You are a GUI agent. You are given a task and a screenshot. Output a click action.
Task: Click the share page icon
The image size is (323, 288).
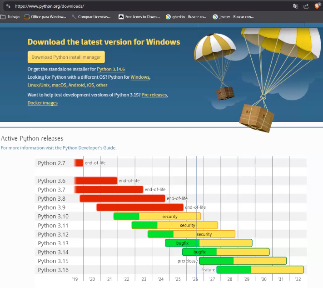point(306,6)
